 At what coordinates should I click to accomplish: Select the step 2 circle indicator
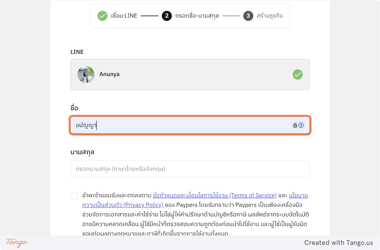167,16
